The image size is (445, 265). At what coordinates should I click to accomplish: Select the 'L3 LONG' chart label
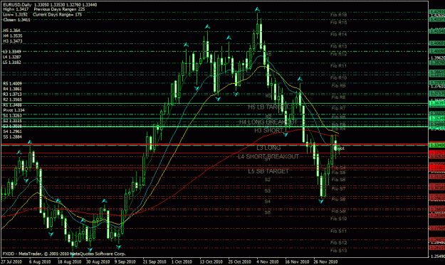268,148
